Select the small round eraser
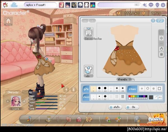168x132 pixels. coord(142,89)
